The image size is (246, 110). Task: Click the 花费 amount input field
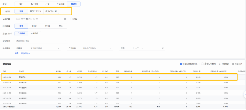[x=153, y=48]
